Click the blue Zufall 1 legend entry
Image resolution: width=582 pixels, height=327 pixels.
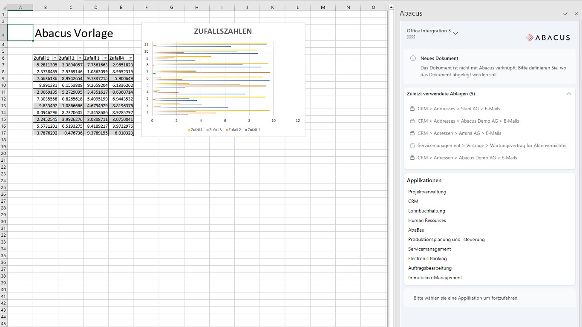pos(253,130)
